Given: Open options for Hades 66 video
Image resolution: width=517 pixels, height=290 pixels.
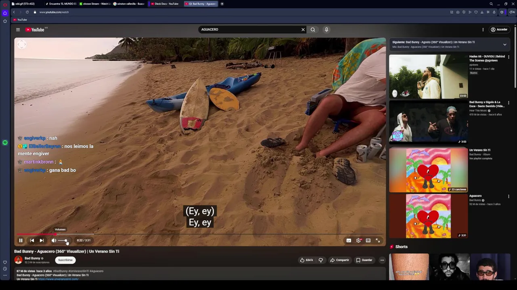Looking at the screenshot, I should (509, 57).
